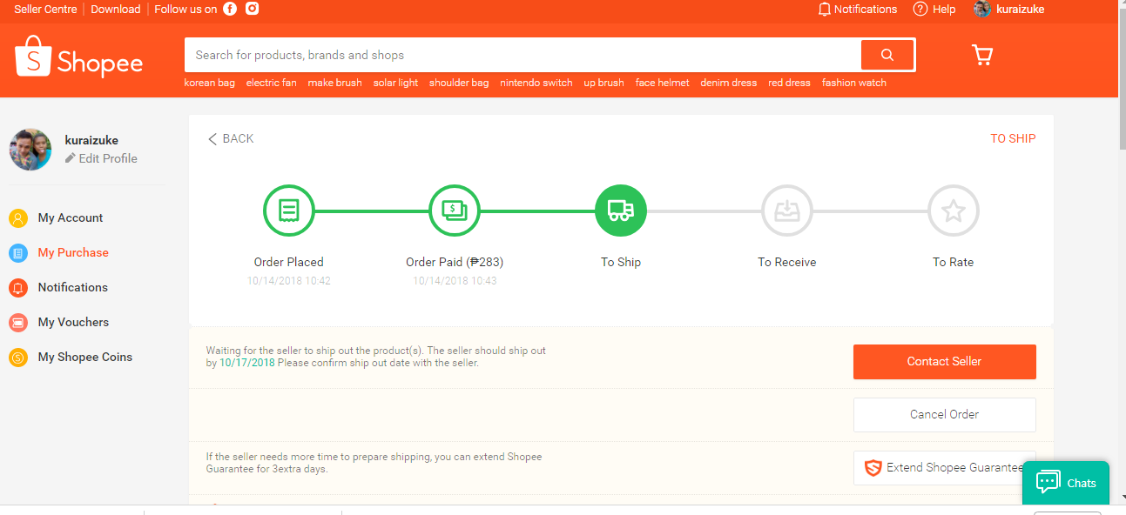Select My Vouchers in sidebar
This screenshot has height=515, width=1126.
[73, 323]
